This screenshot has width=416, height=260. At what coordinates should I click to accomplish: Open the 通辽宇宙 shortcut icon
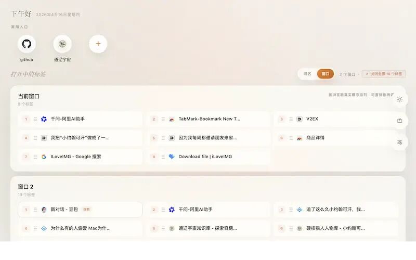click(x=62, y=44)
